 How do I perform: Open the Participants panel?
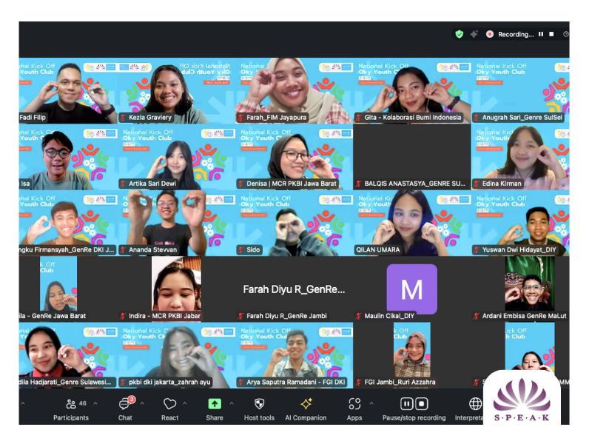coord(71,404)
